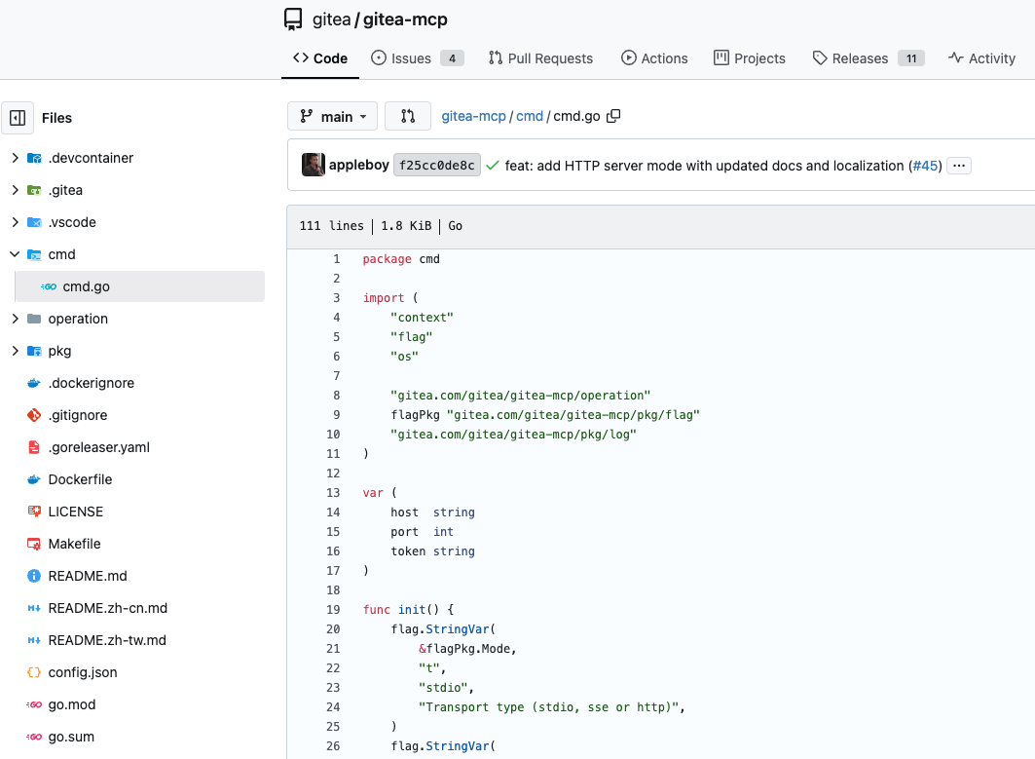Click the info icon beside README.md

[34, 576]
